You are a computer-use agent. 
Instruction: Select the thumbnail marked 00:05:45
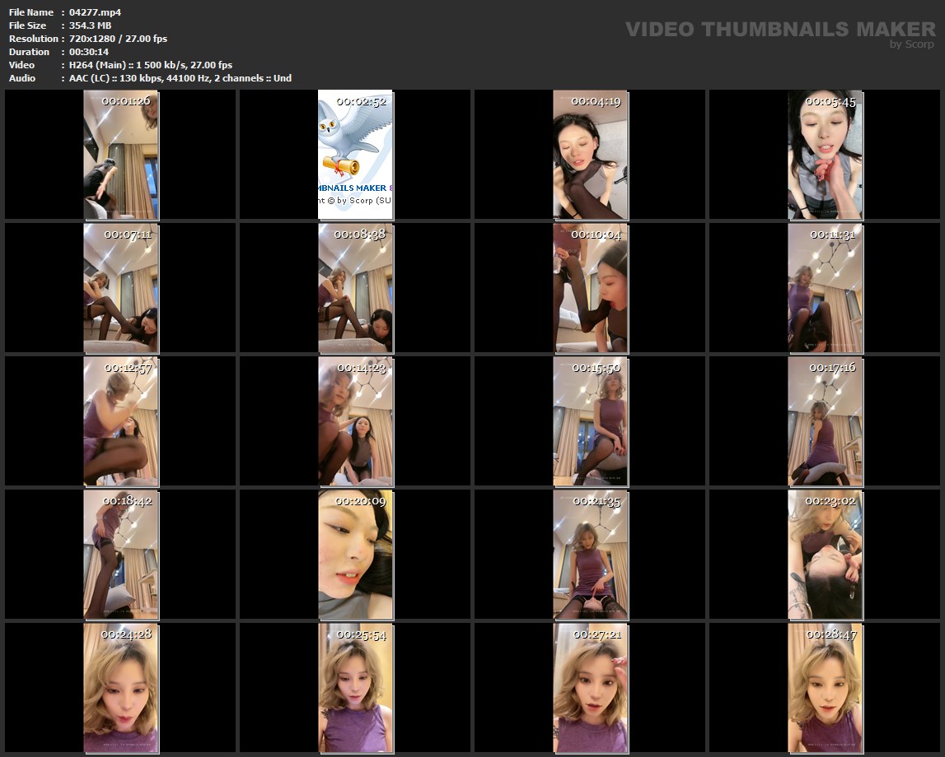coord(825,155)
